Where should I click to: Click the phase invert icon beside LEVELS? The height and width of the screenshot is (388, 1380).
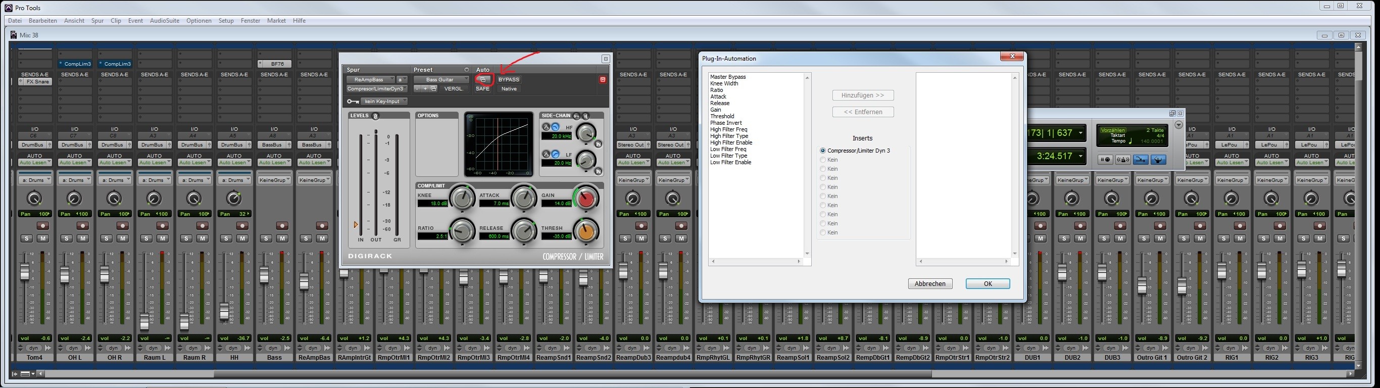[x=375, y=116]
